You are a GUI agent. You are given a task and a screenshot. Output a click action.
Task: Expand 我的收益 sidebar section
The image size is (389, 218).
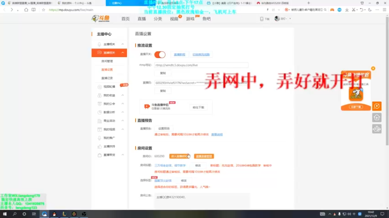123,95
